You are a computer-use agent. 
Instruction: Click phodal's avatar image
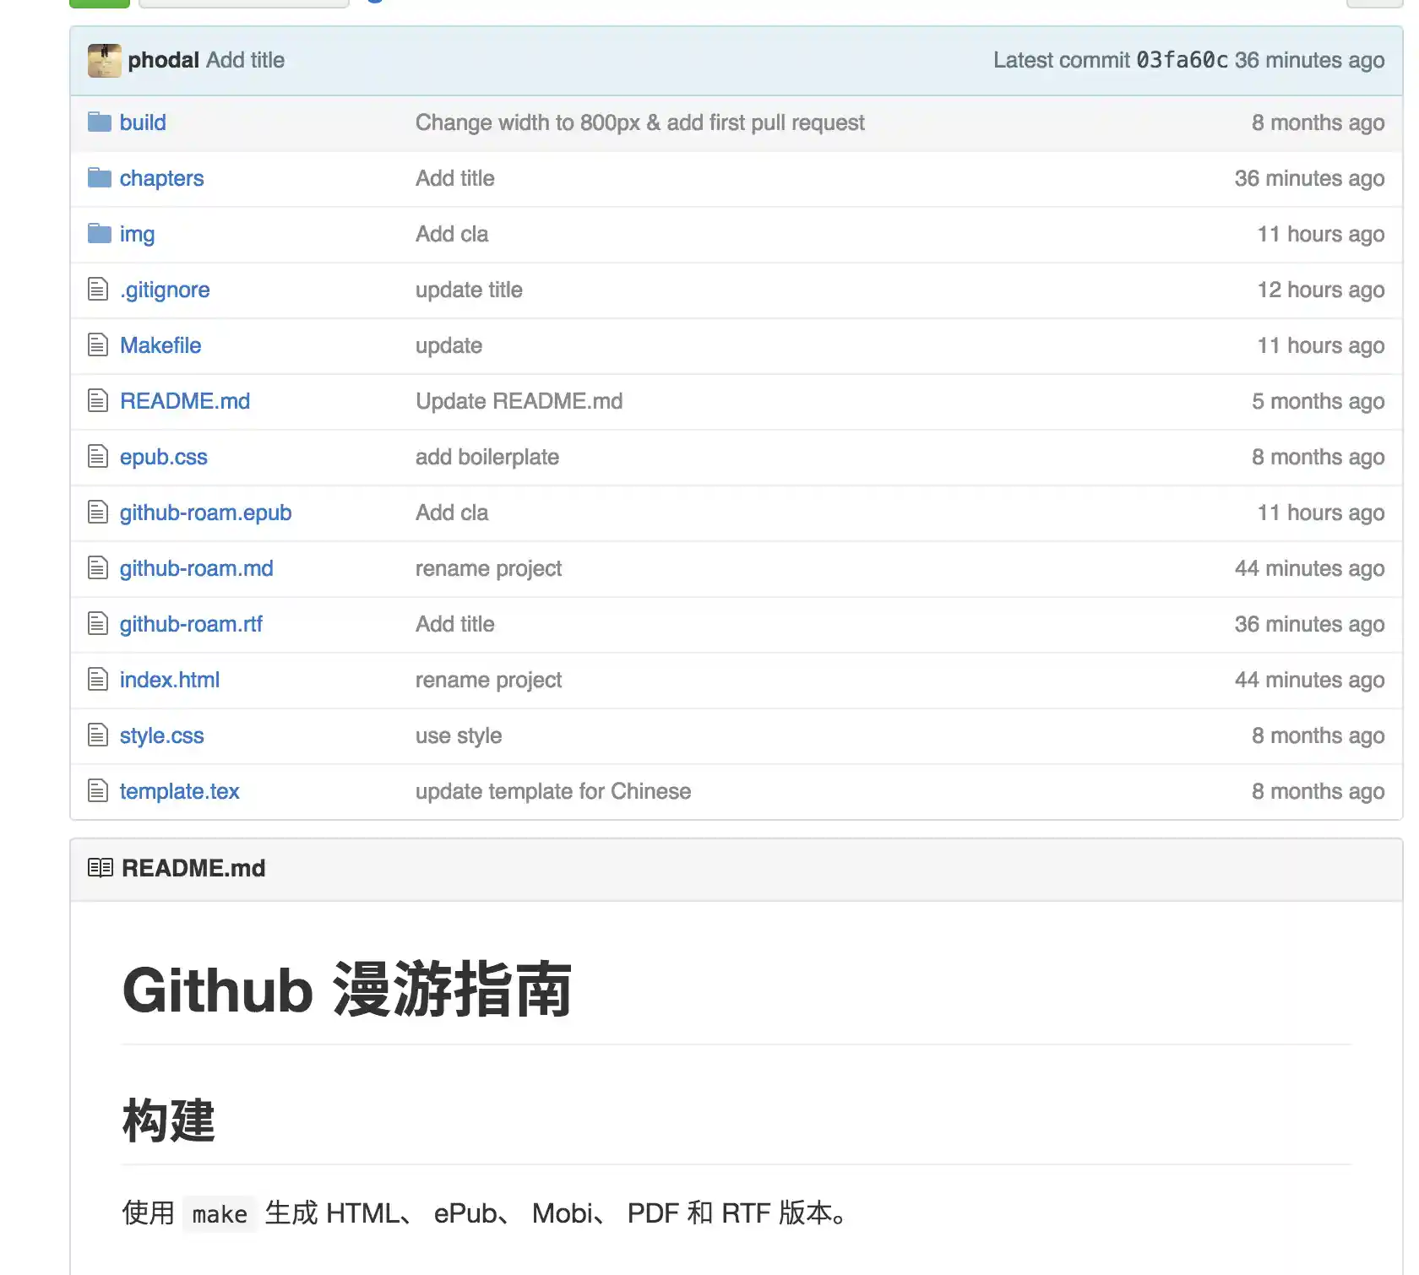[103, 60]
